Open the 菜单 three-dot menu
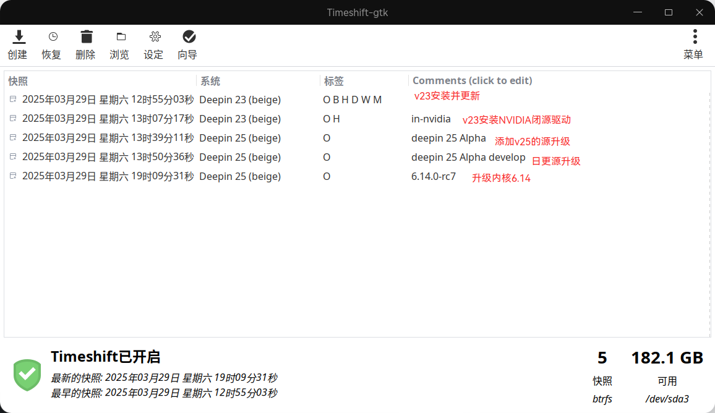 (x=693, y=45)
